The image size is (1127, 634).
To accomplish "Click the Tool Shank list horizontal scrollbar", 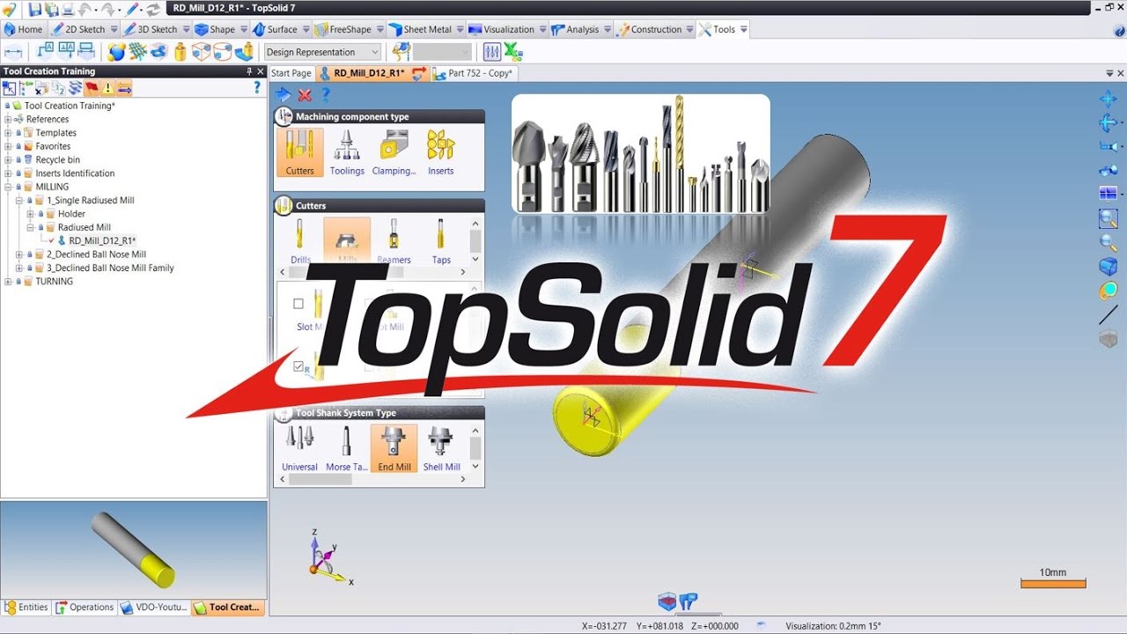I will [x=374, y=479].
